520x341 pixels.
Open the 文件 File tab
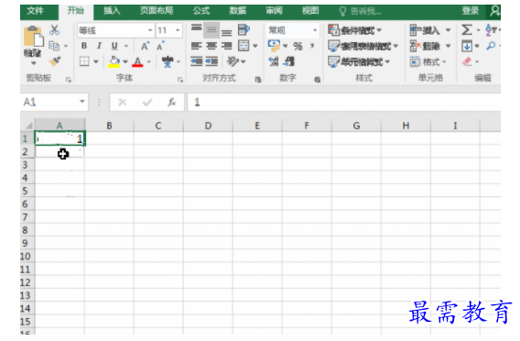coord(36,11)
